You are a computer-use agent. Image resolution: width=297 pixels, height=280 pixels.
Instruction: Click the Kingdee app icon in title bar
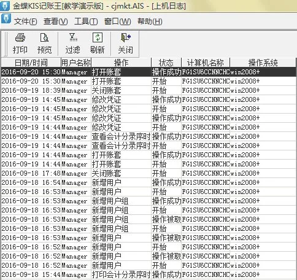[5, 6]
